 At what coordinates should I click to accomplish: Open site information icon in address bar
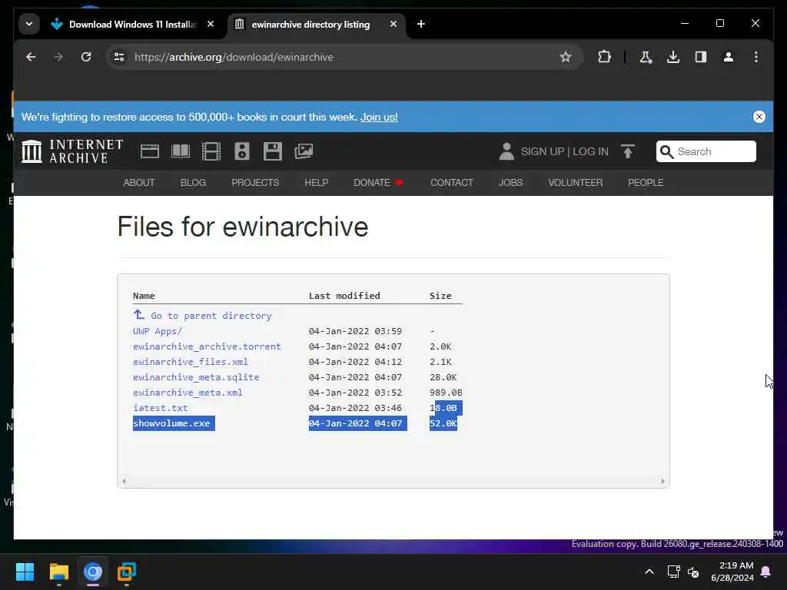point(119,57)
